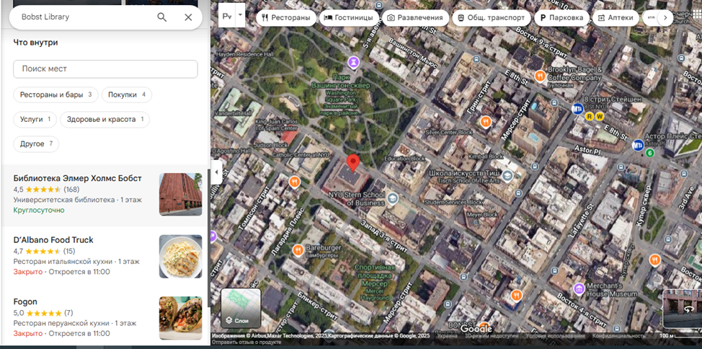Image resolution: width=702 pixels, height=349 pixels.
Task: Click the Спортивная площадка Мерсер label
Action: 375,282
